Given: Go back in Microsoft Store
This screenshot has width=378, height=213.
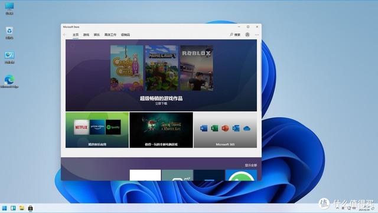Looking at the screenshot, I should pyautogui.click(x=64, y=35).
